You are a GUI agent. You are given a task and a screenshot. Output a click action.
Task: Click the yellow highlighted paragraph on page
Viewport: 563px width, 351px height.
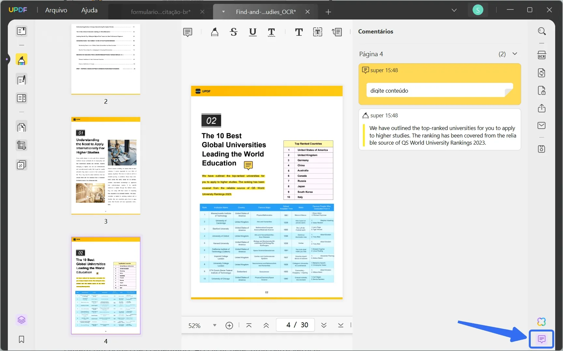pos(233,185)
